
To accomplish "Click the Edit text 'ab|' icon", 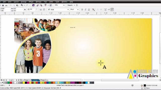I will (109, 9).
